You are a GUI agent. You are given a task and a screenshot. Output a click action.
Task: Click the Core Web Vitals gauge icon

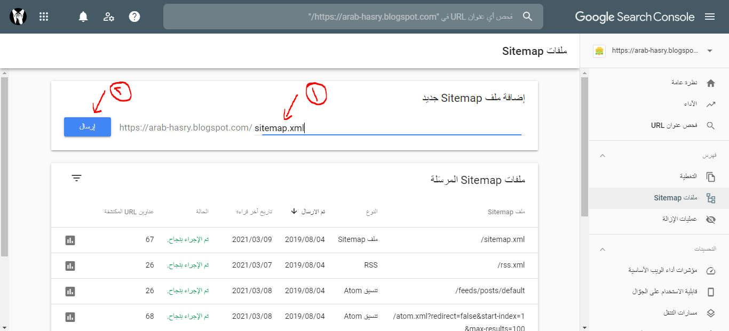(710, 271)
